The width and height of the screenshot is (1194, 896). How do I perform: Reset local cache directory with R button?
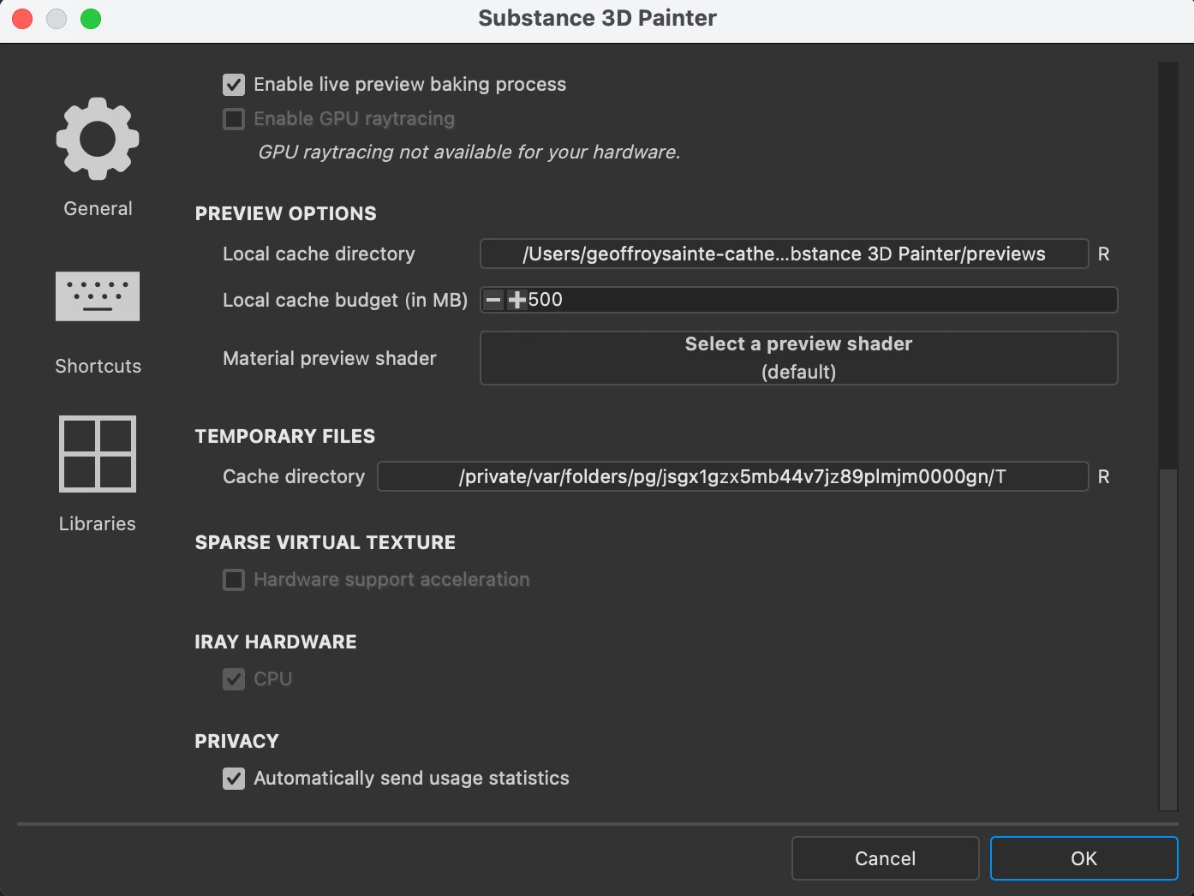tap(1103, 254)
